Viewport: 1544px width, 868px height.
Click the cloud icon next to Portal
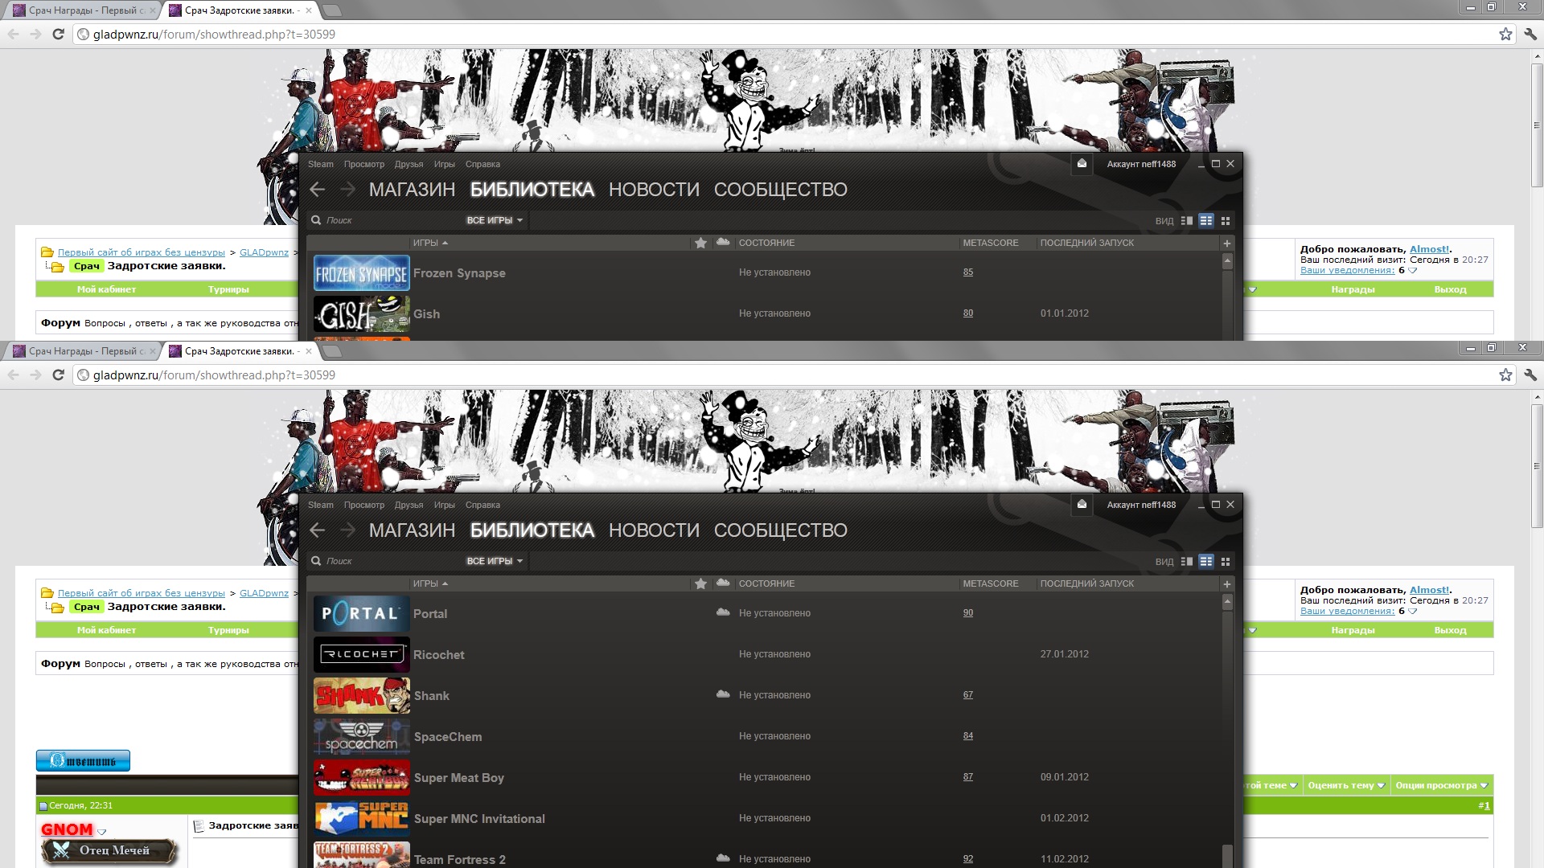tap(723, 612)
